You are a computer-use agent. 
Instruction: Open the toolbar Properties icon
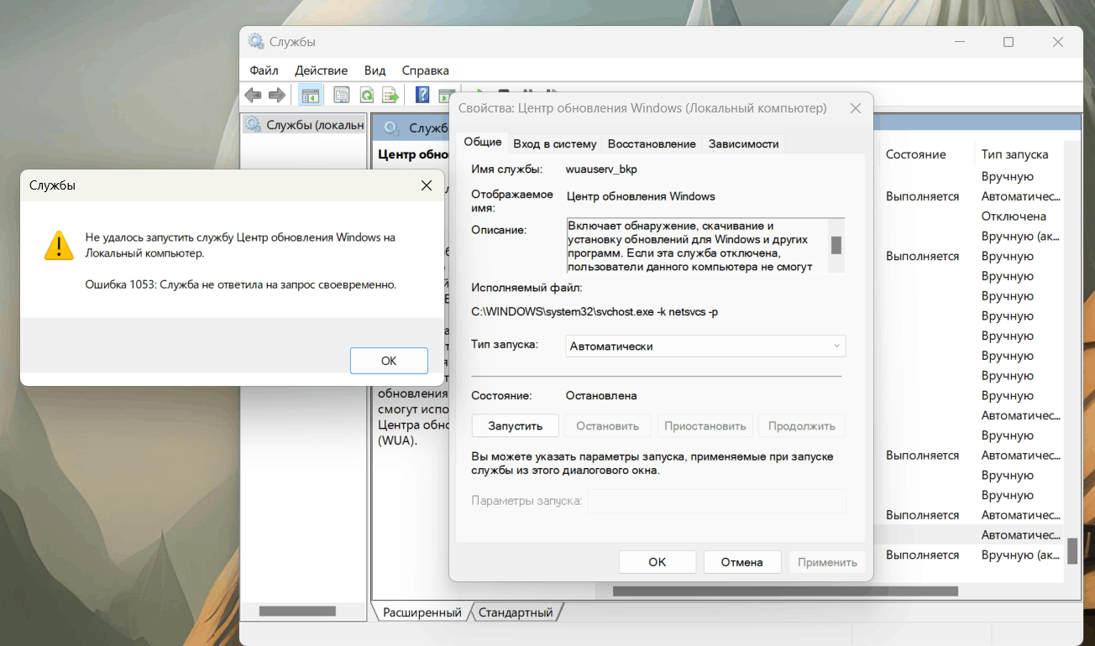coord(342,95)
